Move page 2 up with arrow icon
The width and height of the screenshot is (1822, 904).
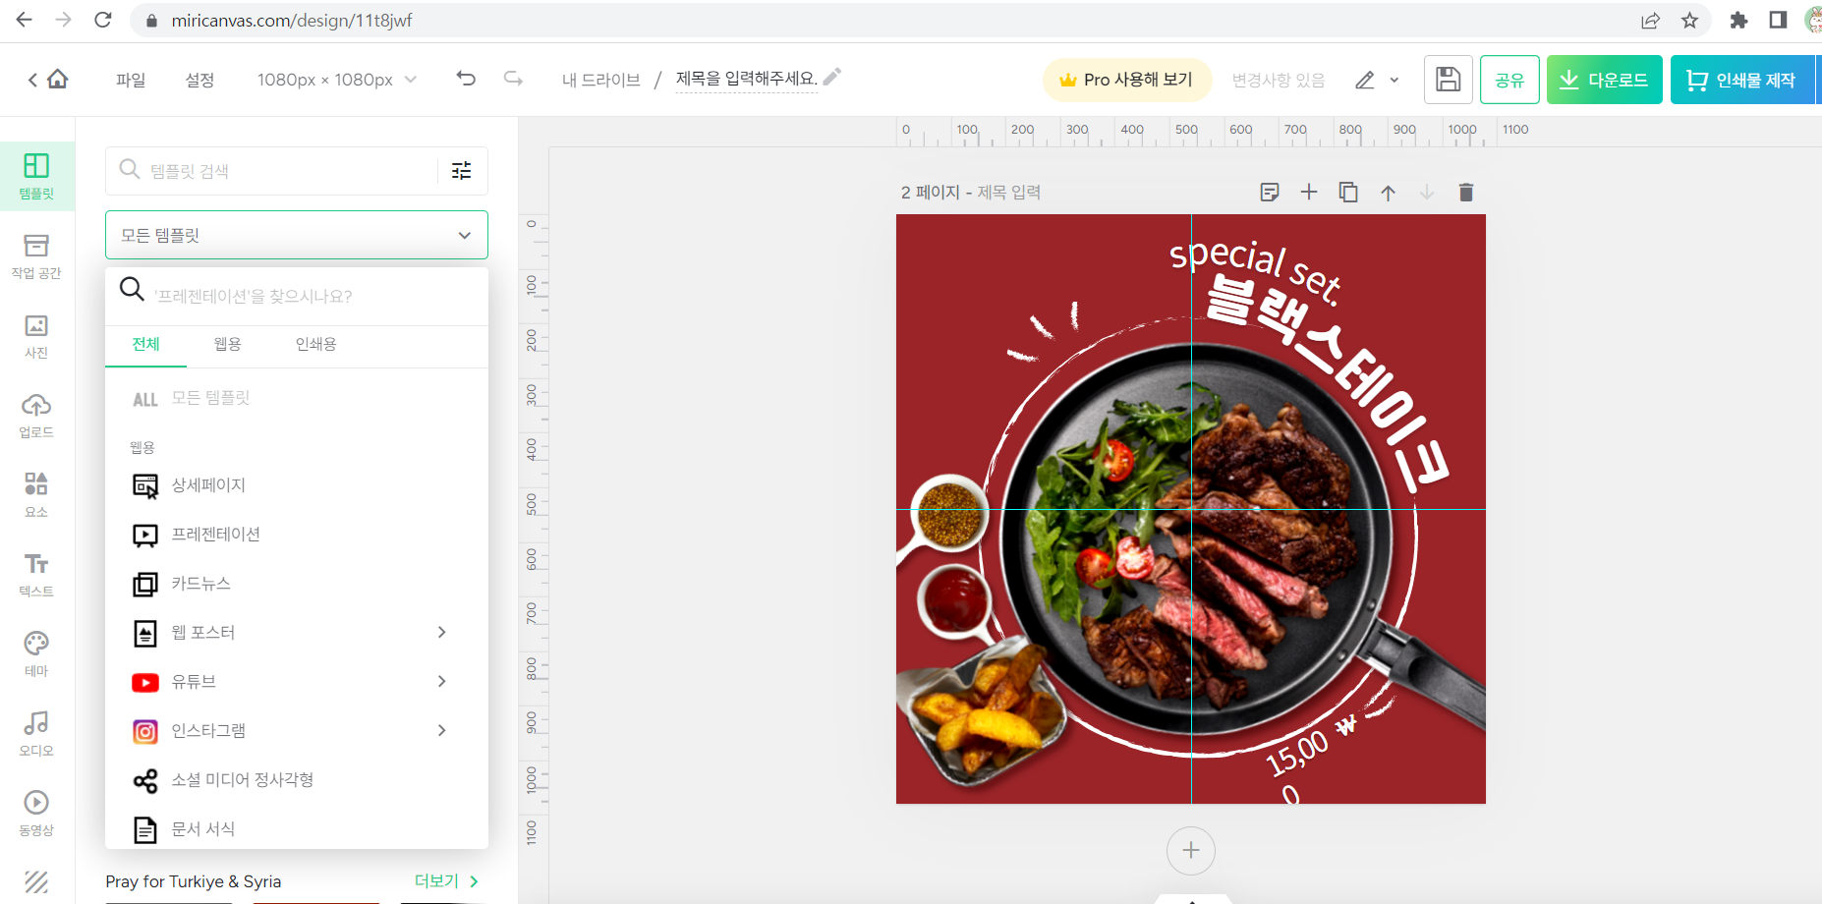coord(1388,193)
